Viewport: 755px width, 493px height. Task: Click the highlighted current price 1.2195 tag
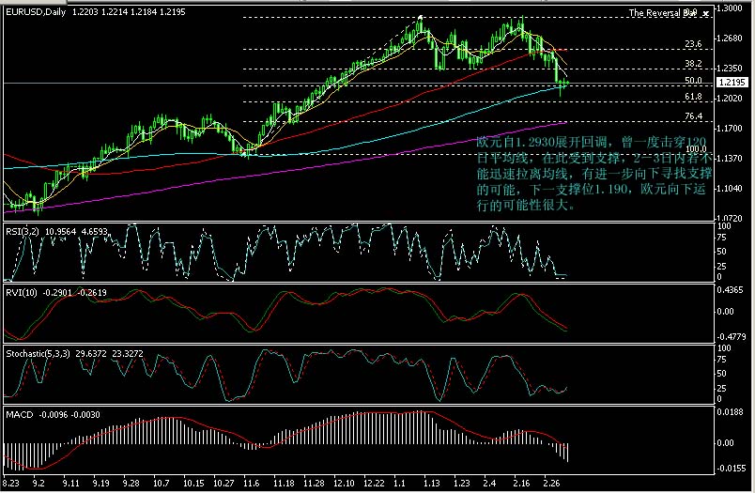click(x=732, y=83)
